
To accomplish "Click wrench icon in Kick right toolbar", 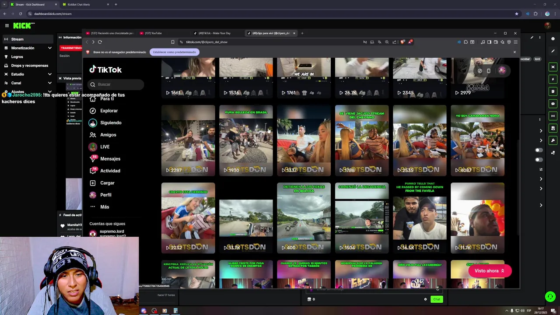I will (553, 140).
